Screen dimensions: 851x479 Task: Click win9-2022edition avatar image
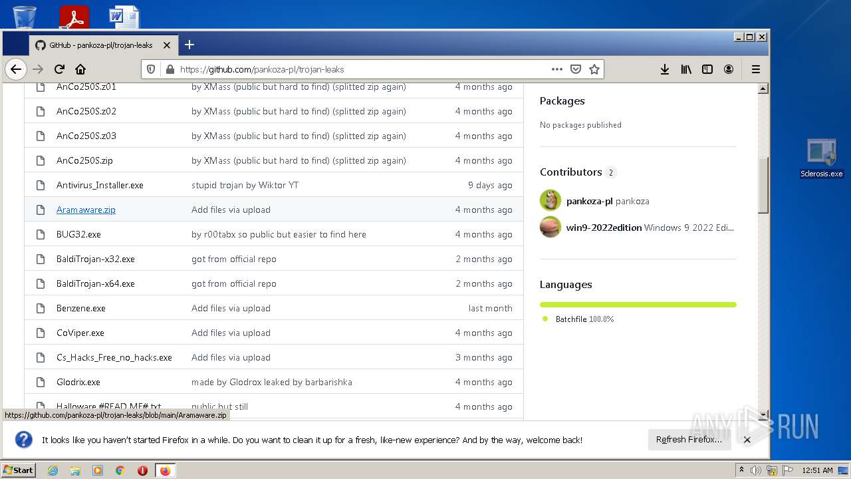click(x=550, y=227)
